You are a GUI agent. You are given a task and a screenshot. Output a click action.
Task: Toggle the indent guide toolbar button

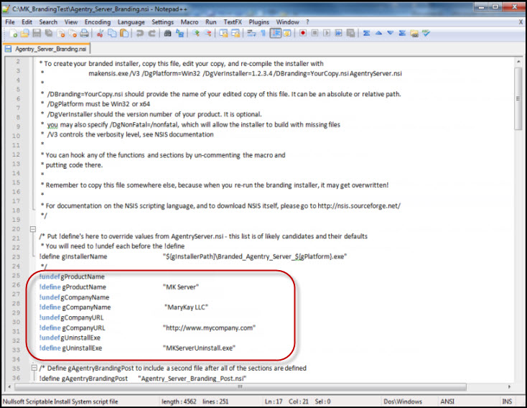tap(276, 33)
